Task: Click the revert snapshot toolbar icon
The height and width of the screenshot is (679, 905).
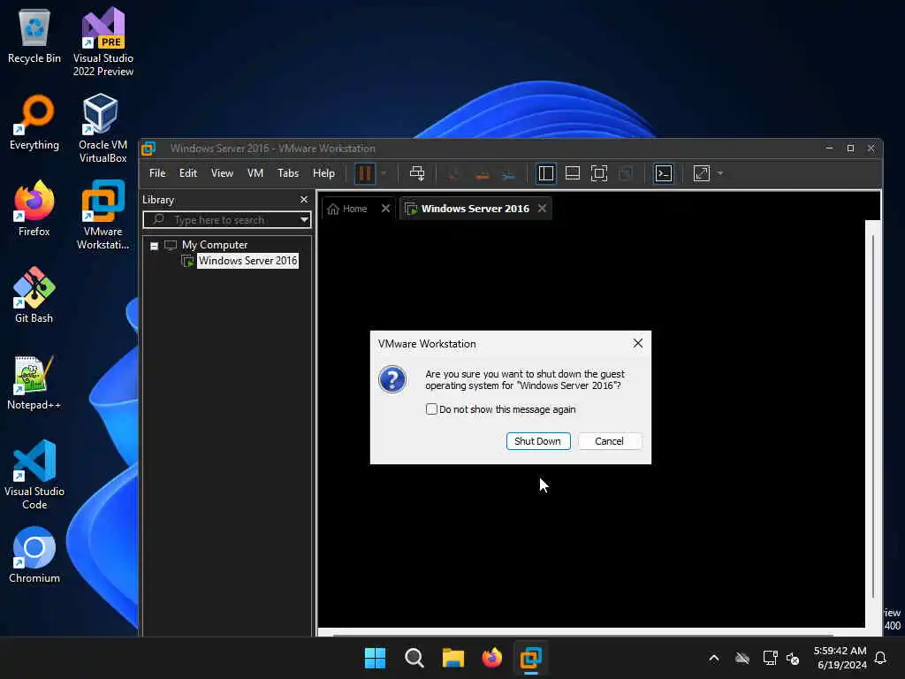Action: coord(482,173)
